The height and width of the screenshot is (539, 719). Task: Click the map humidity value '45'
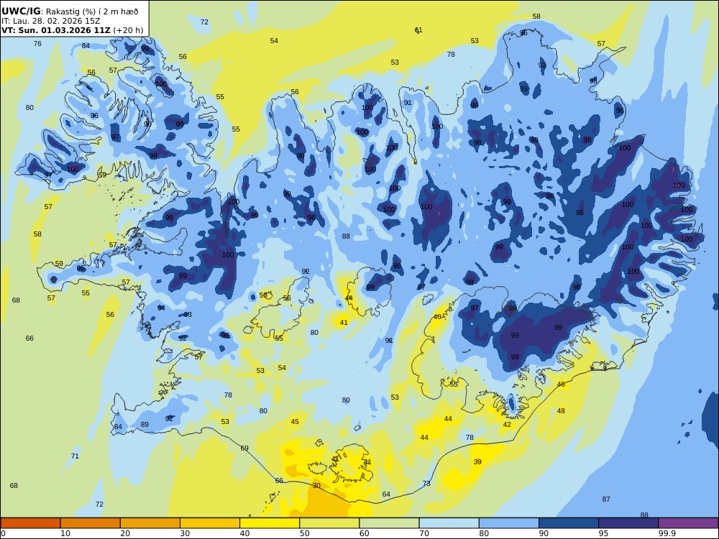pyautogui.click(x=295, y=422)
